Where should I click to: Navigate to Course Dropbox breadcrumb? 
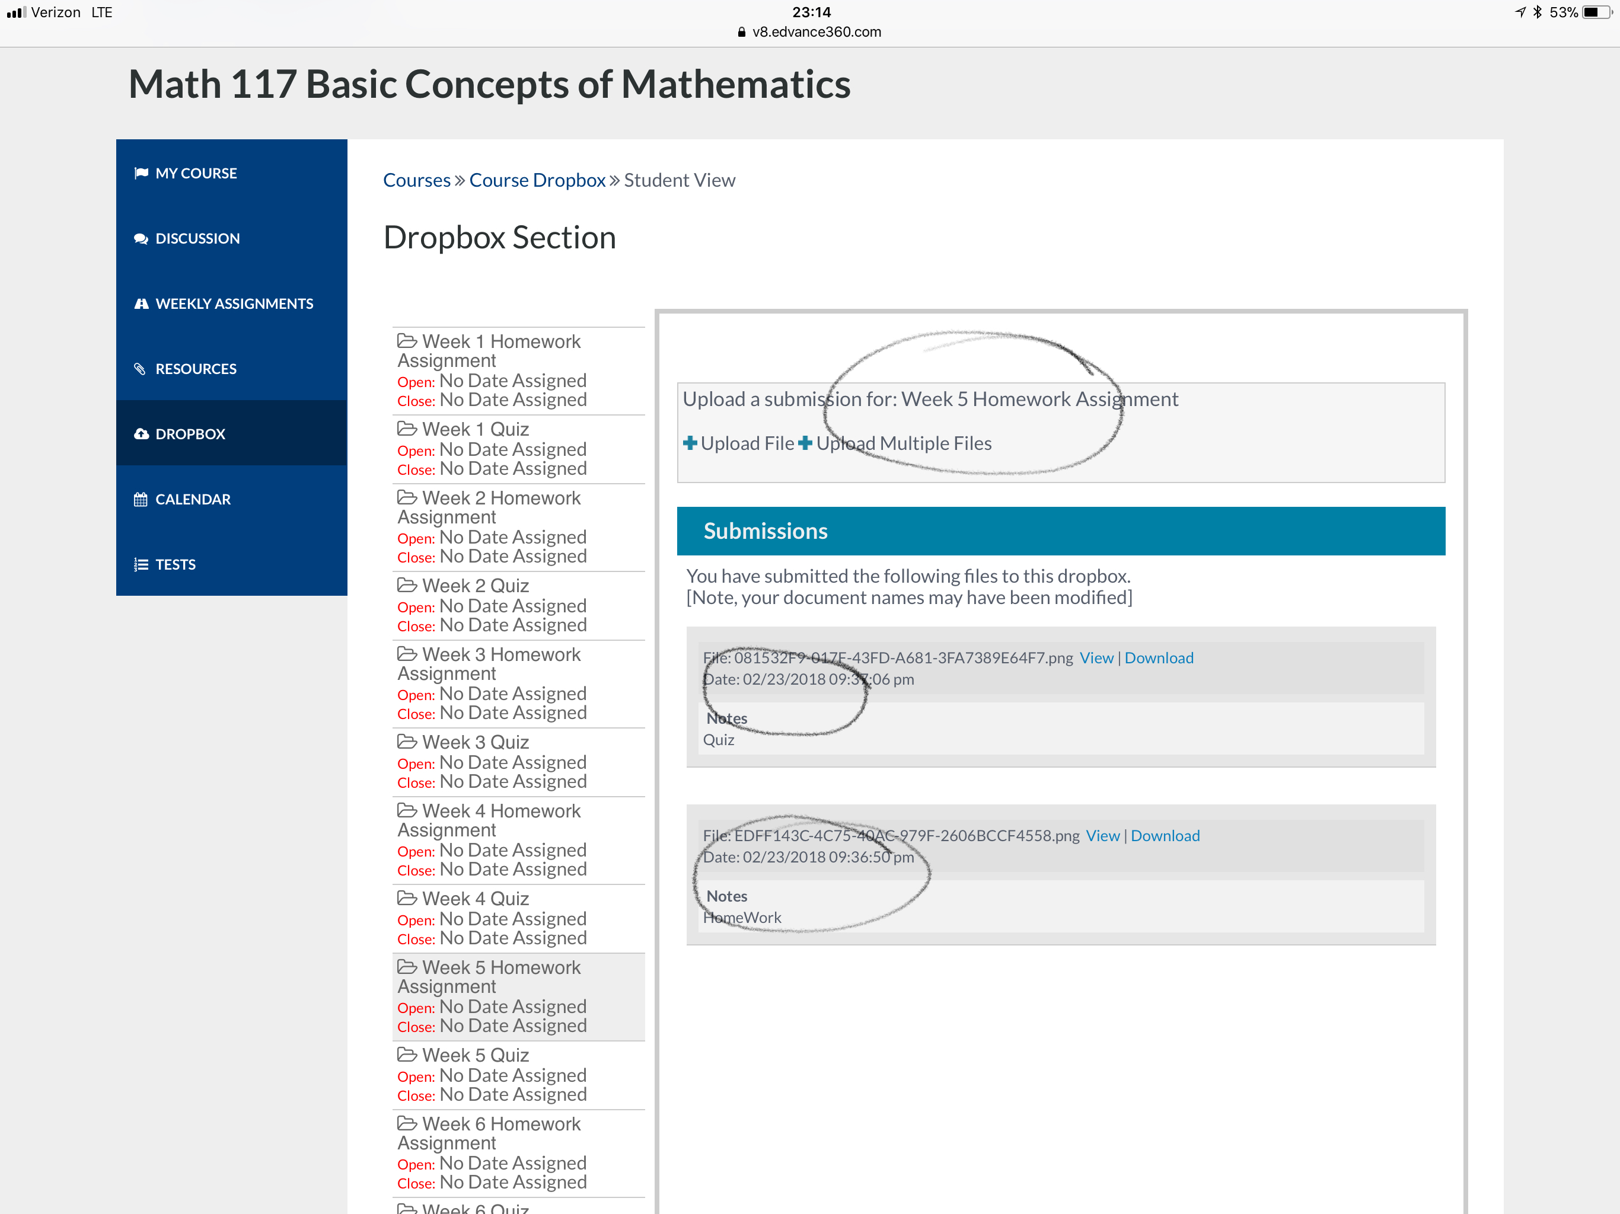537,180
